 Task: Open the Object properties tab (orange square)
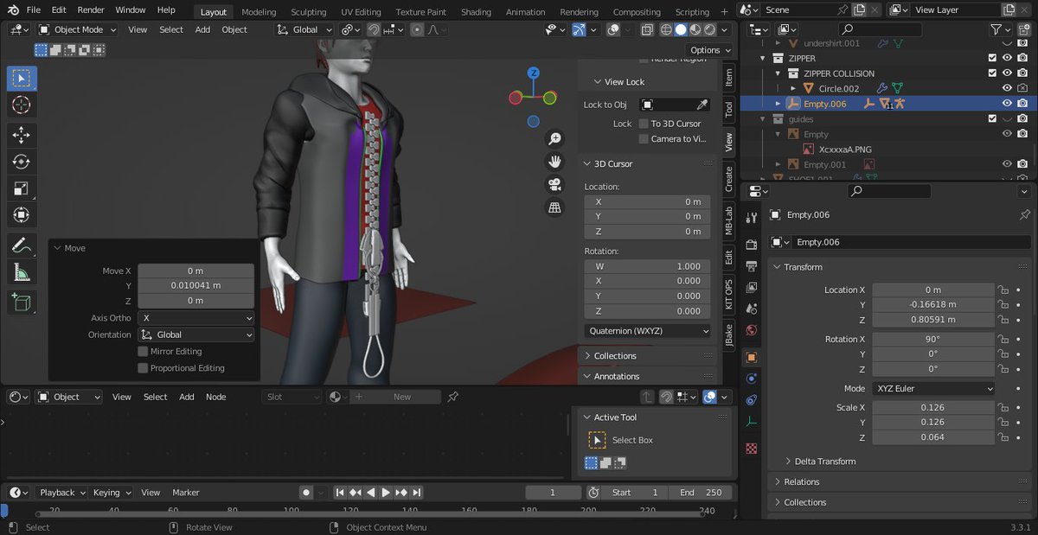click(751, 357)
